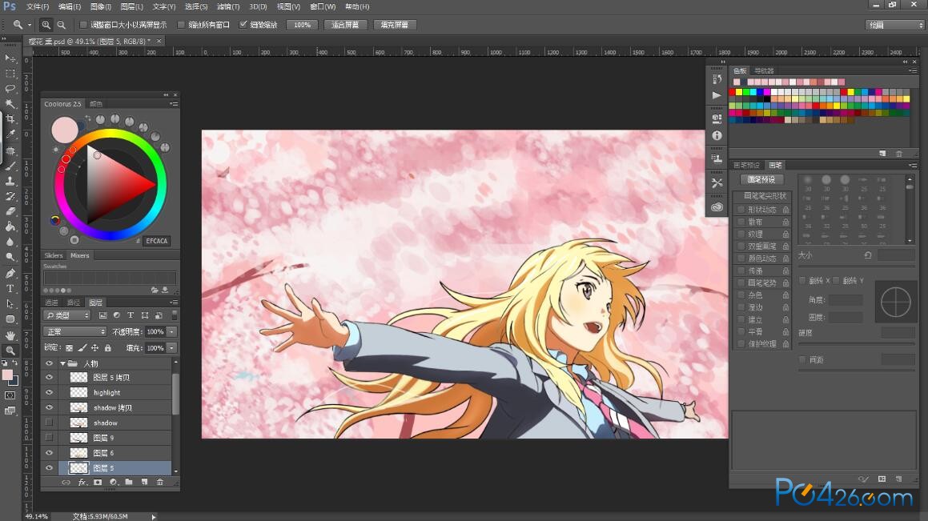Open the History panel icon

point(717,79)
